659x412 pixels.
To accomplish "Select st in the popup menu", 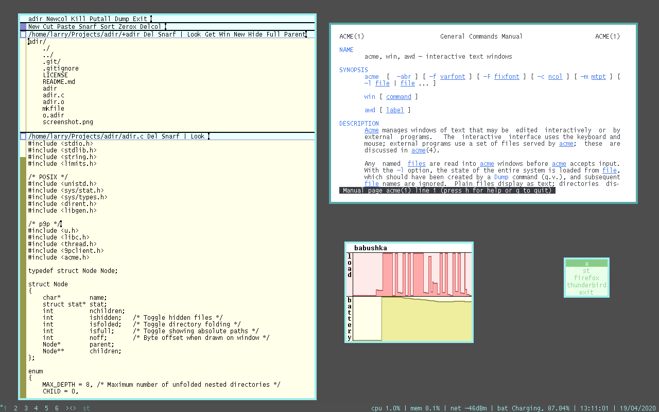I will (x=586, y=271).
